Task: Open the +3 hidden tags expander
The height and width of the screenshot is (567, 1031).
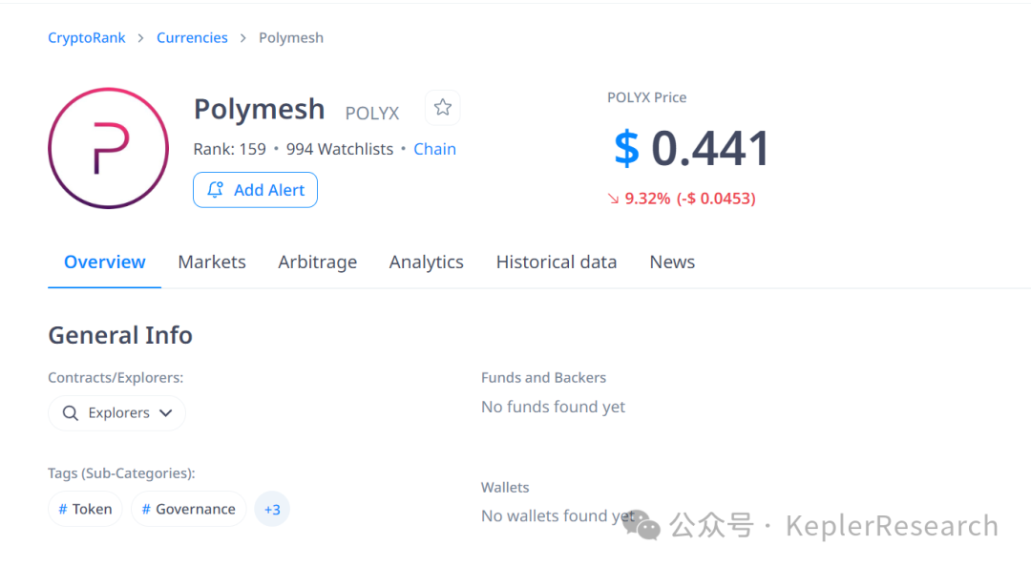Action: click(x=272, y=509)
